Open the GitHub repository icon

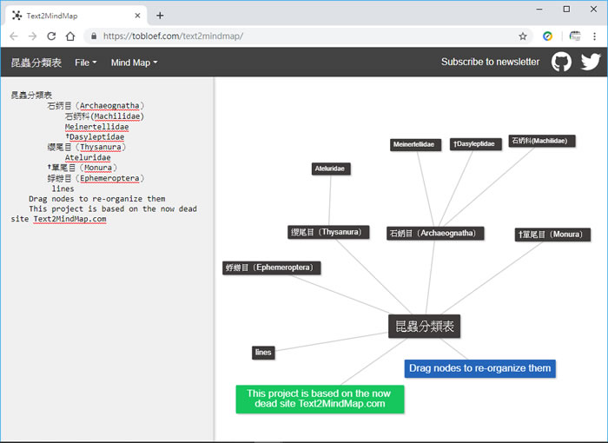(562, 62)
